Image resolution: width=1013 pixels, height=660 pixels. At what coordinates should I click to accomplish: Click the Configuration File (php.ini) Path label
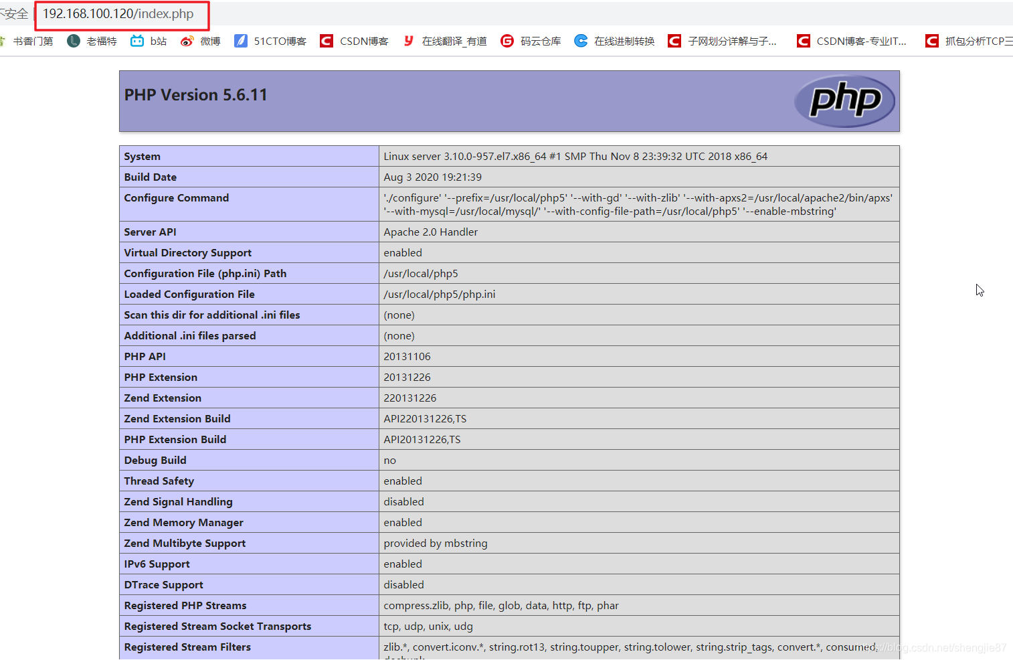[205, 274]
